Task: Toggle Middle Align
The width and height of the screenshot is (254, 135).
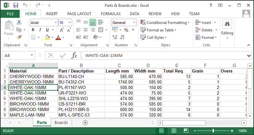Action: point(86,22)
